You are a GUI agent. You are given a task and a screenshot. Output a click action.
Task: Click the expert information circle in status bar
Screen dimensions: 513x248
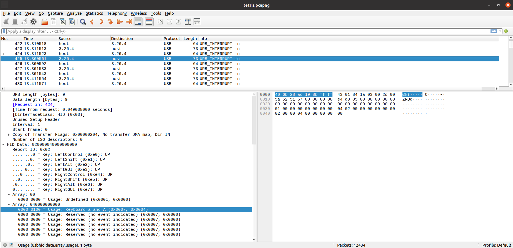[x=5, y=245]
